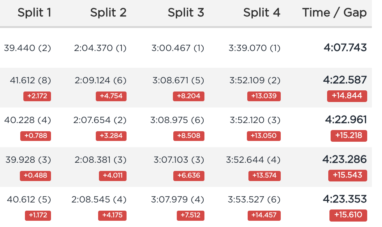
Task: Click the Split 2 column header
Action: point(108,12)
